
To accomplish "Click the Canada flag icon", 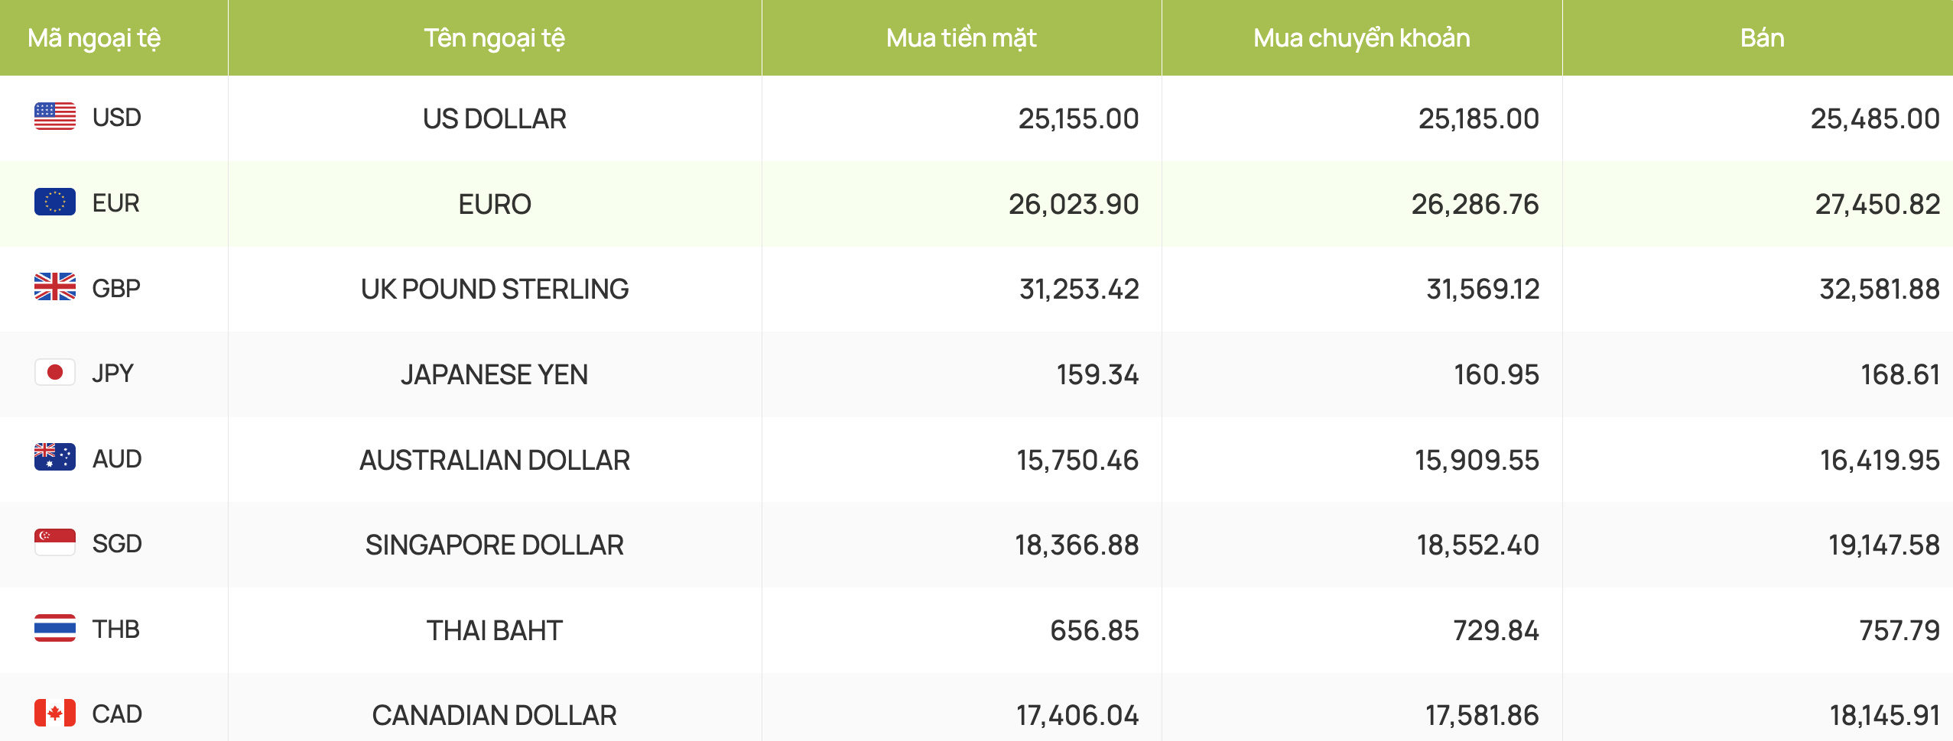I will [55, 713].
